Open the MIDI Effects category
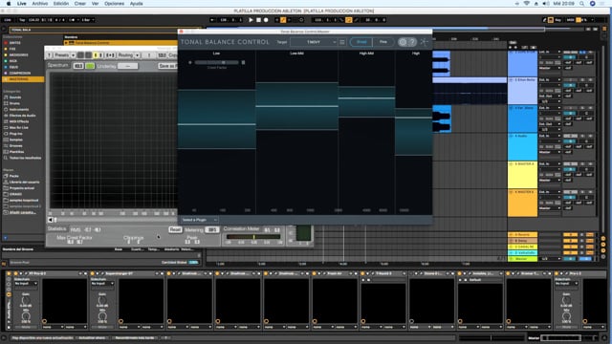Viewport: 612px width, 344px height. pos(19,121)
